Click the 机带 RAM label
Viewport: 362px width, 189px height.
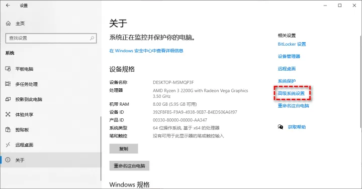(119, 104)
